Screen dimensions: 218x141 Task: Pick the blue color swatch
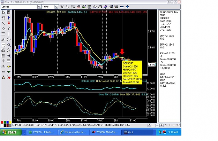[8, 122]
